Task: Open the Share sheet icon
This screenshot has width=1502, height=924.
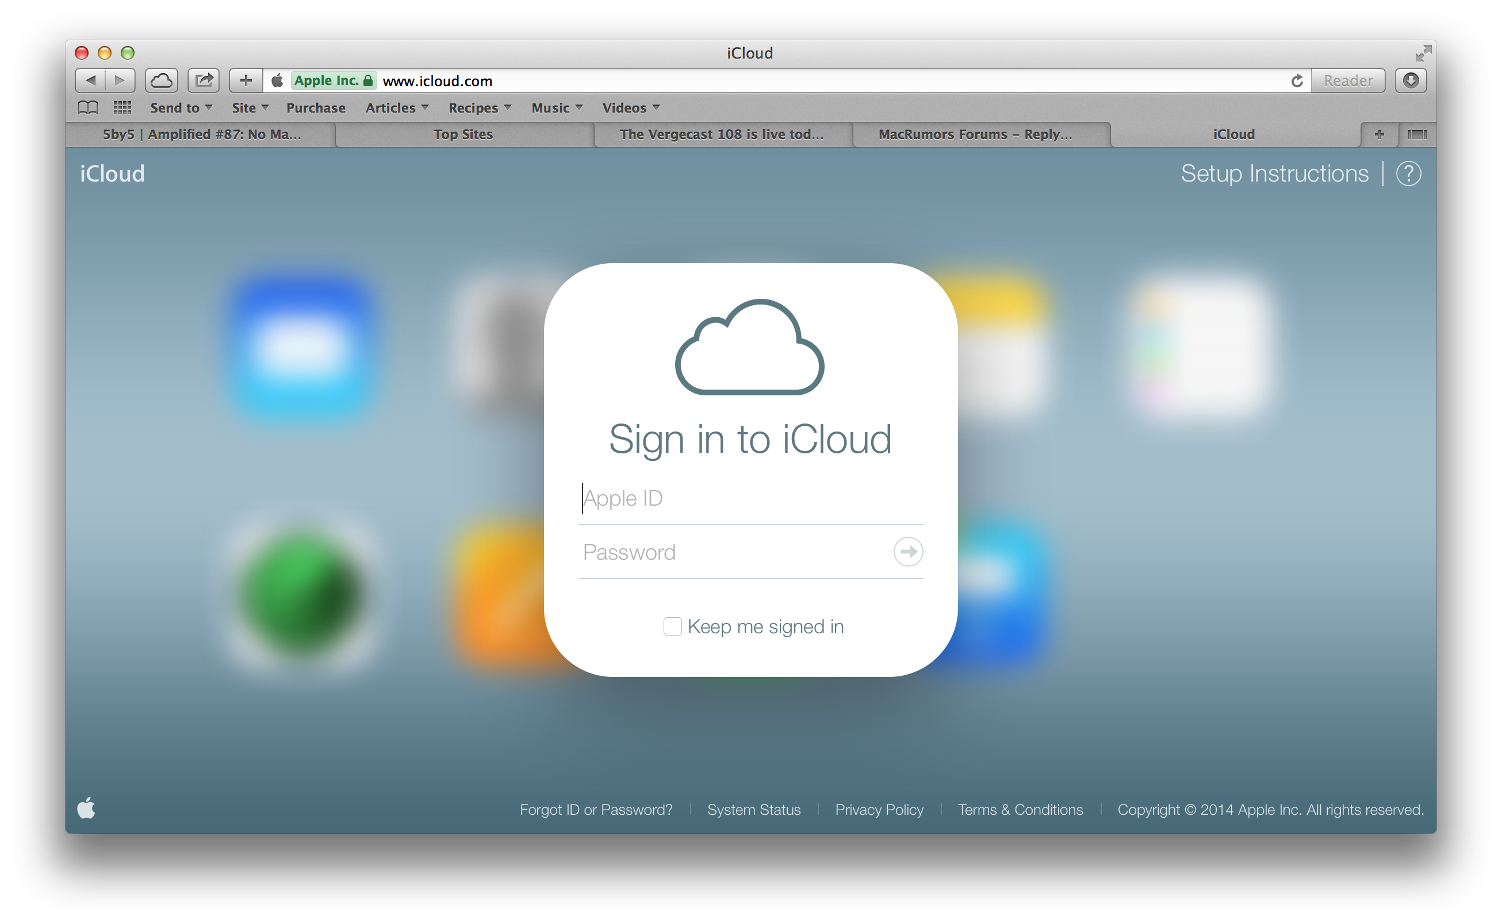Action: tap(204, 80)
